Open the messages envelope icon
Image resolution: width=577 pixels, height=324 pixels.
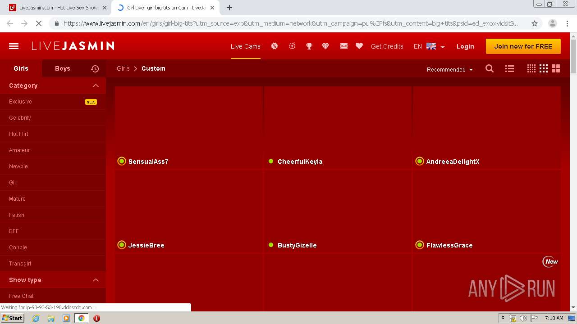point(344,46)
